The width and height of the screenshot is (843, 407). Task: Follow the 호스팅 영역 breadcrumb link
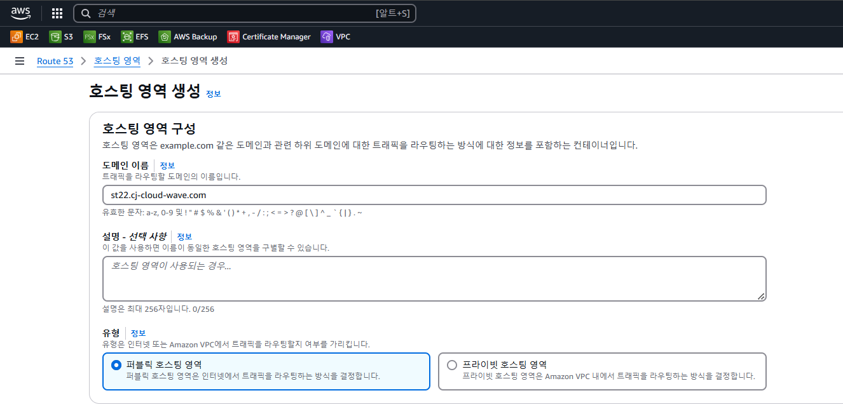point(117,61)
